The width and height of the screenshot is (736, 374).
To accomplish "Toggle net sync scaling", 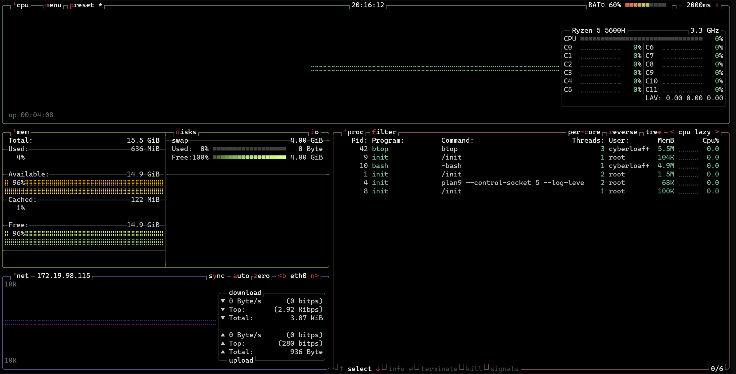I will tap(216, 276).
